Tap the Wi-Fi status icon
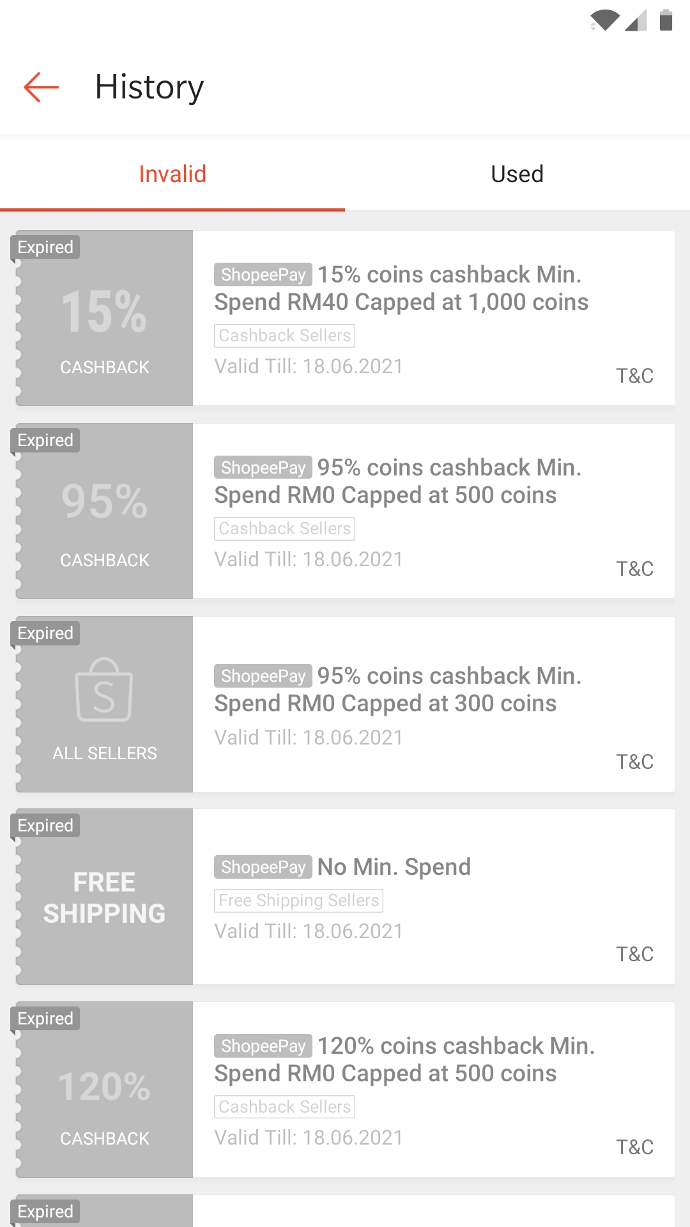Screen dimensions: 690x1227 [x=604, y=20]
